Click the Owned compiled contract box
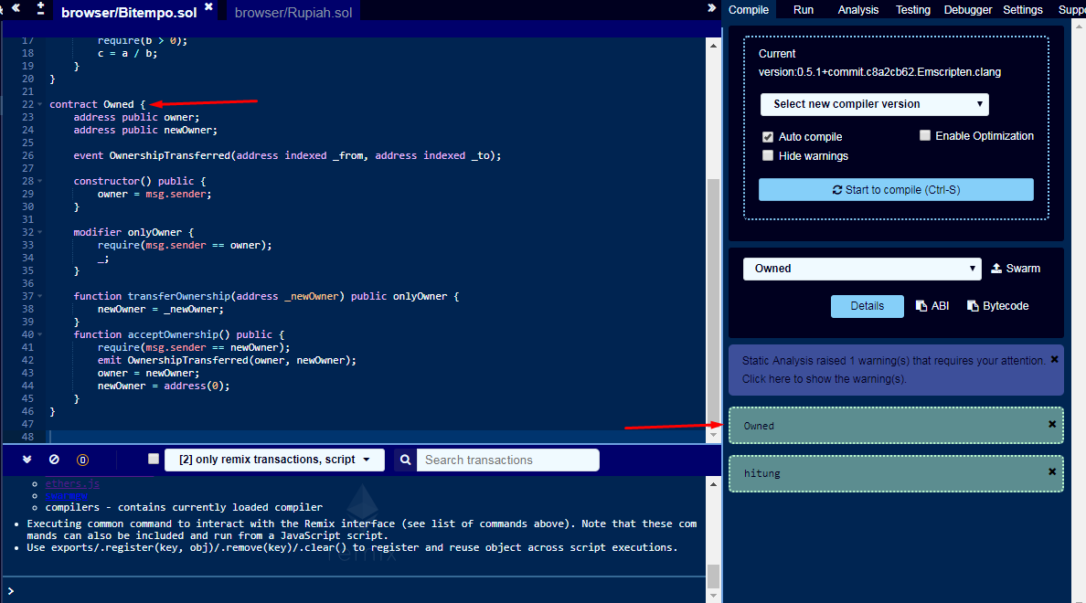Screen dimensions: 1086x603 [896, 425]
